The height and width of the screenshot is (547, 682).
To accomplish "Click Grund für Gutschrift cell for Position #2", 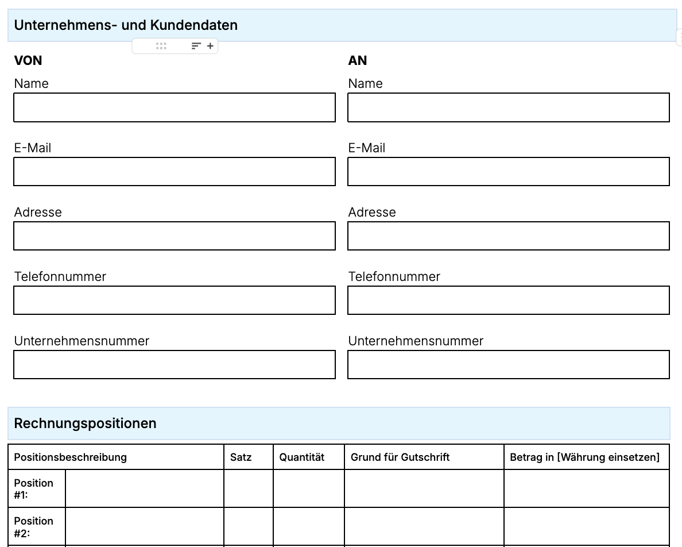I will tap(424, 527).
